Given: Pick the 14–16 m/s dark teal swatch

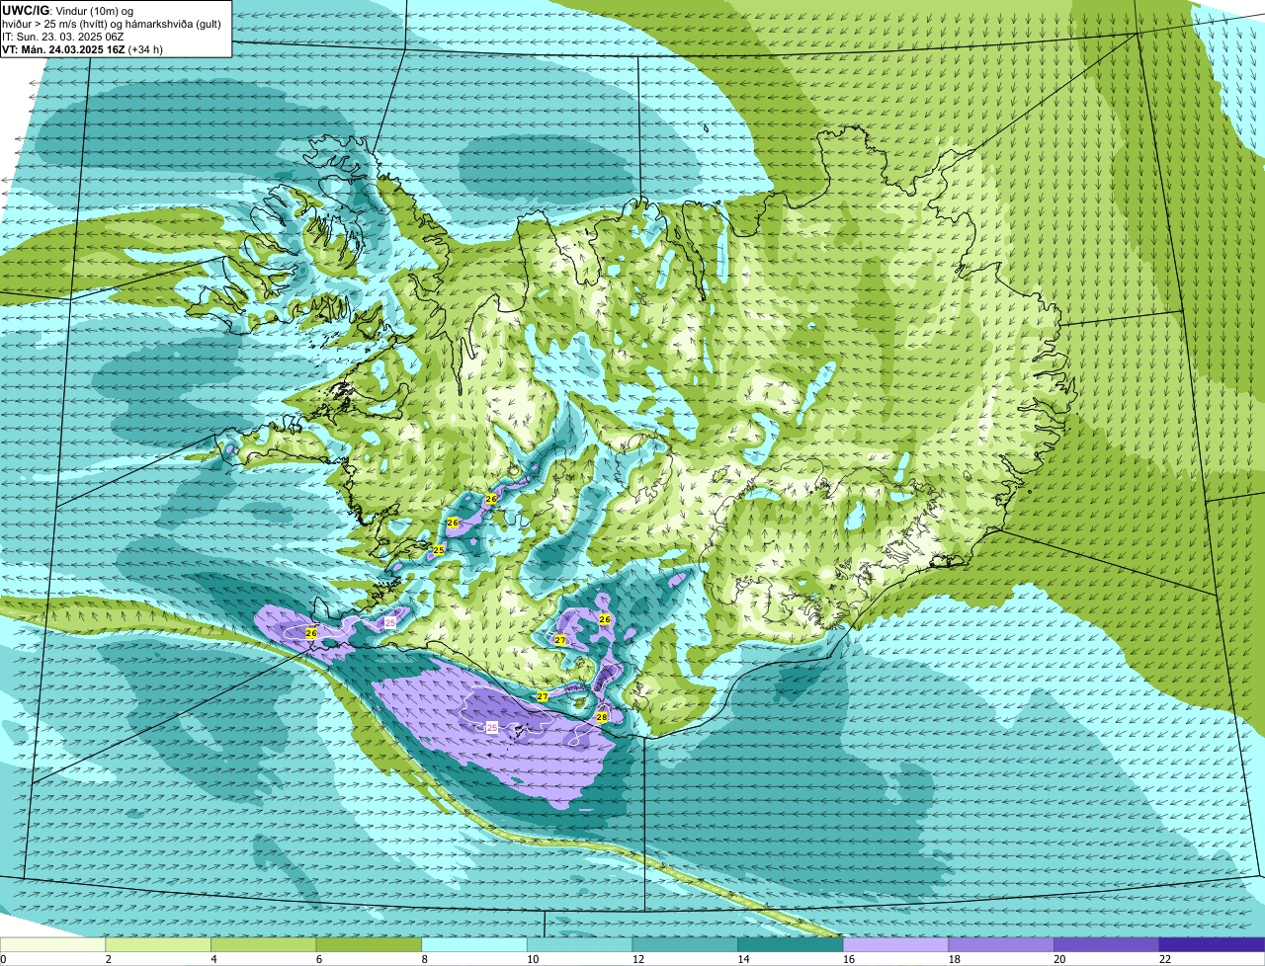Looking at the screenshot, I should 791,945.
